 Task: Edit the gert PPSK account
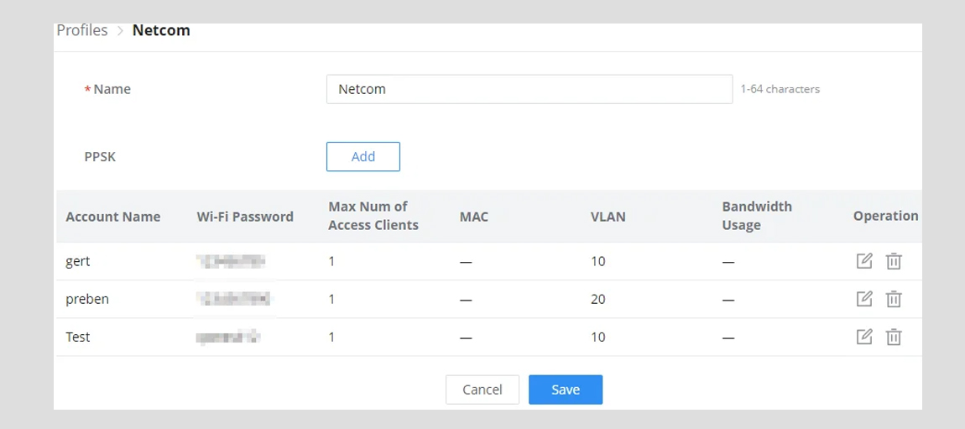click(x=864, y=261)
